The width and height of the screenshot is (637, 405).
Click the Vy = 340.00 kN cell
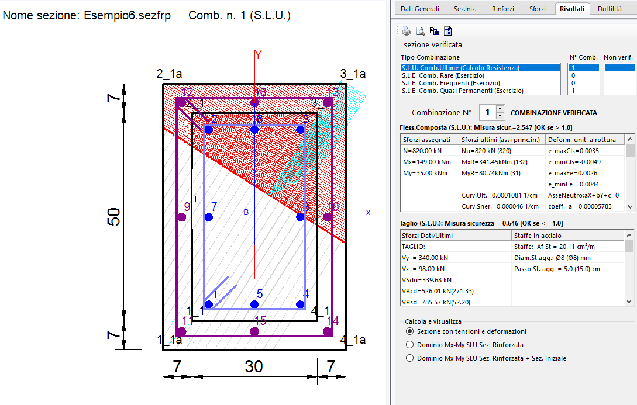(456, 258)
